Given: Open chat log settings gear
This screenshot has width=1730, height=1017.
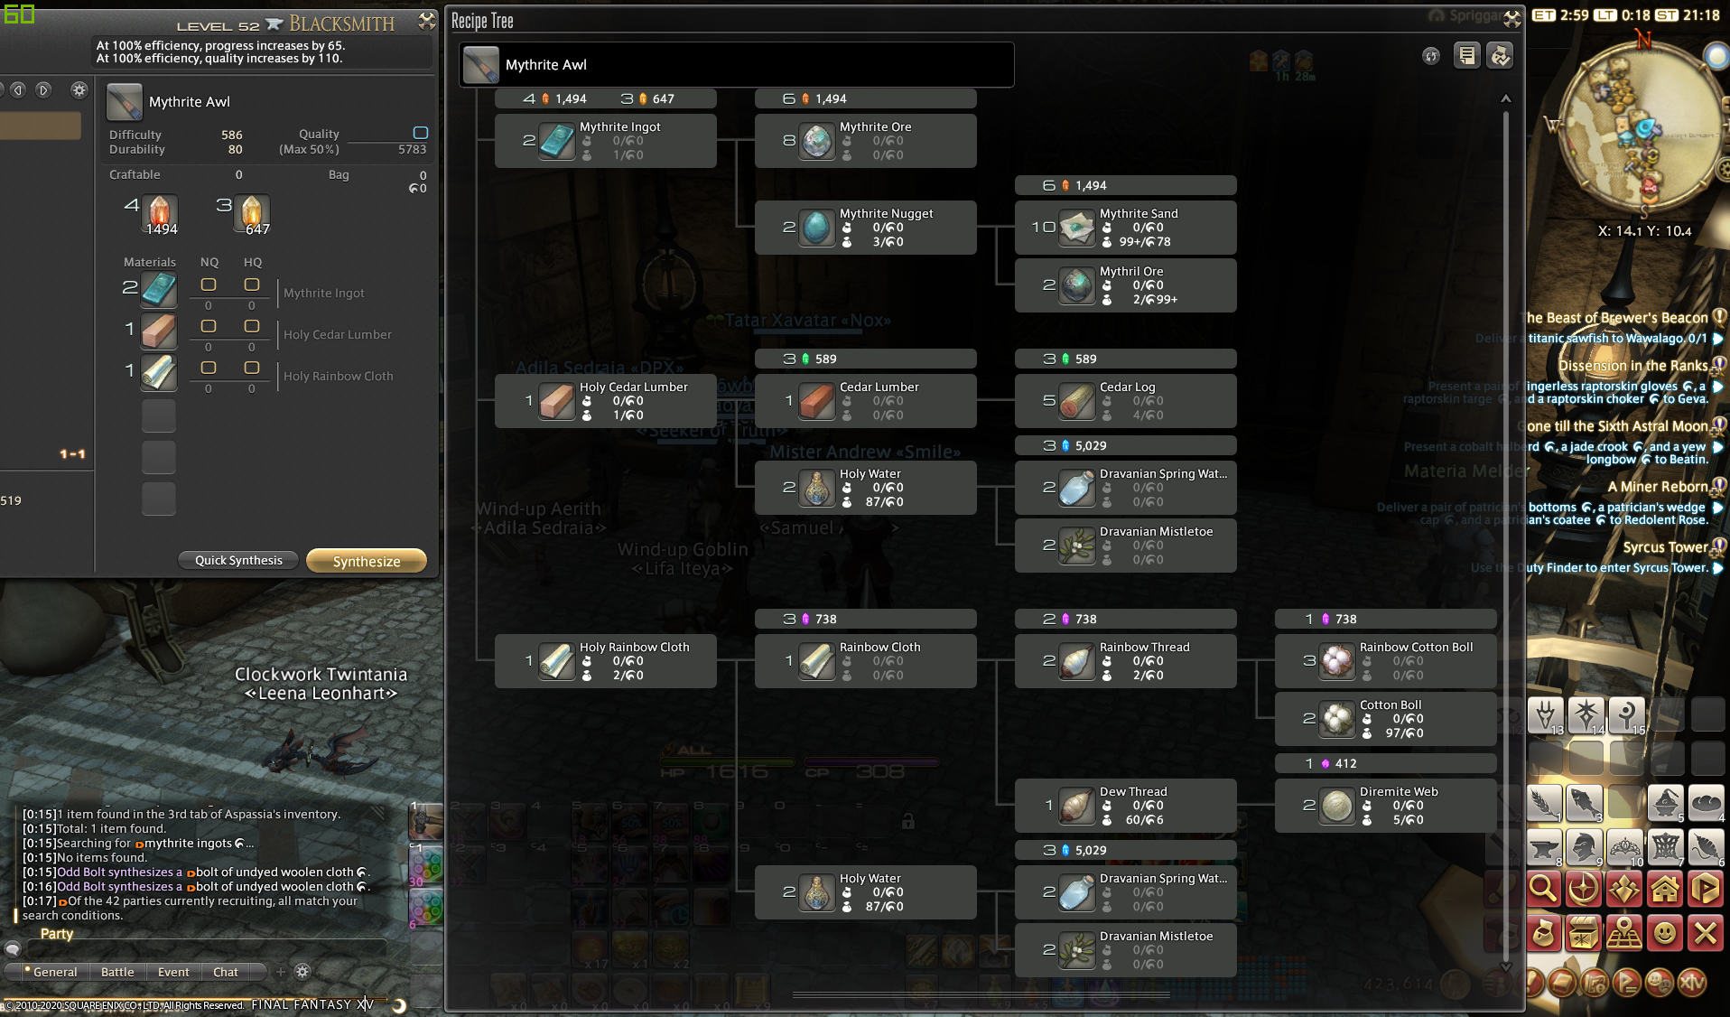Looking at the screenshot, I should click(x=302, y=972).
